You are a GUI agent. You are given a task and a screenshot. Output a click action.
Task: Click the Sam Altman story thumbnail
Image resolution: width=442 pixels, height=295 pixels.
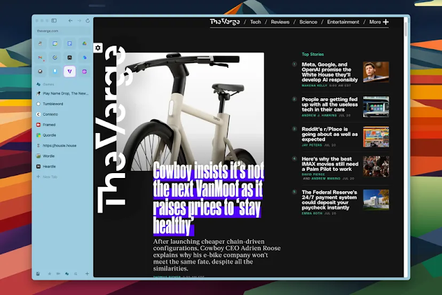pyautogui.click(x=376, y=72)
